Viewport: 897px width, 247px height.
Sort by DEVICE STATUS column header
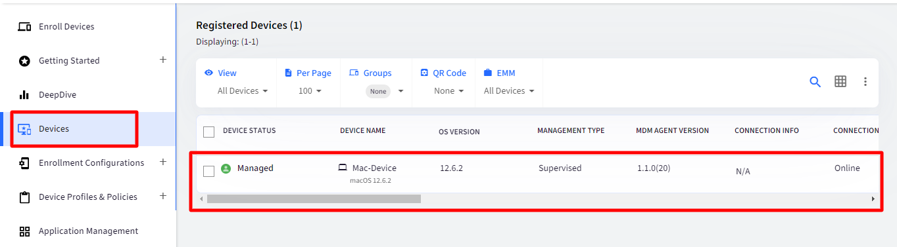pyautogui.click(x=249, y=130)
